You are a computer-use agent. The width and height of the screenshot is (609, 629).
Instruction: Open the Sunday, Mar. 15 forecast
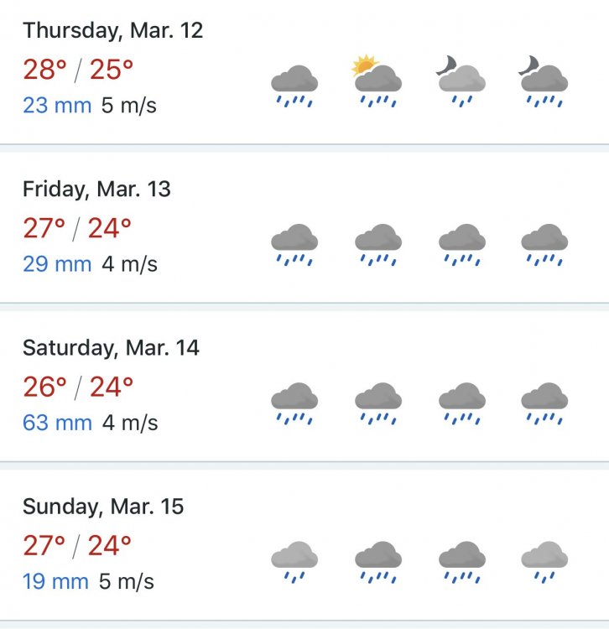tap(103, 507)
